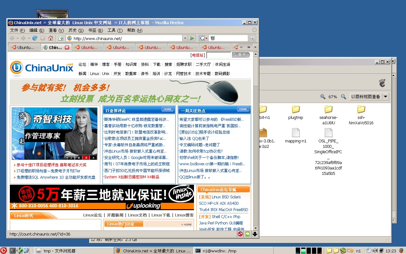Open the 数码摄影 navigation link
Screen dimensions: 406x254
tap(222, 74)
